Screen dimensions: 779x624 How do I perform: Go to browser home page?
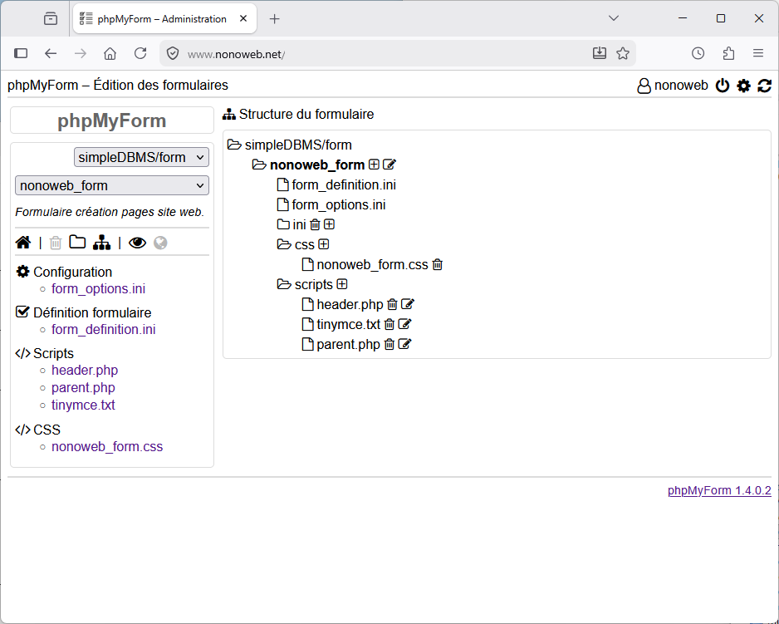pos(110,53)
